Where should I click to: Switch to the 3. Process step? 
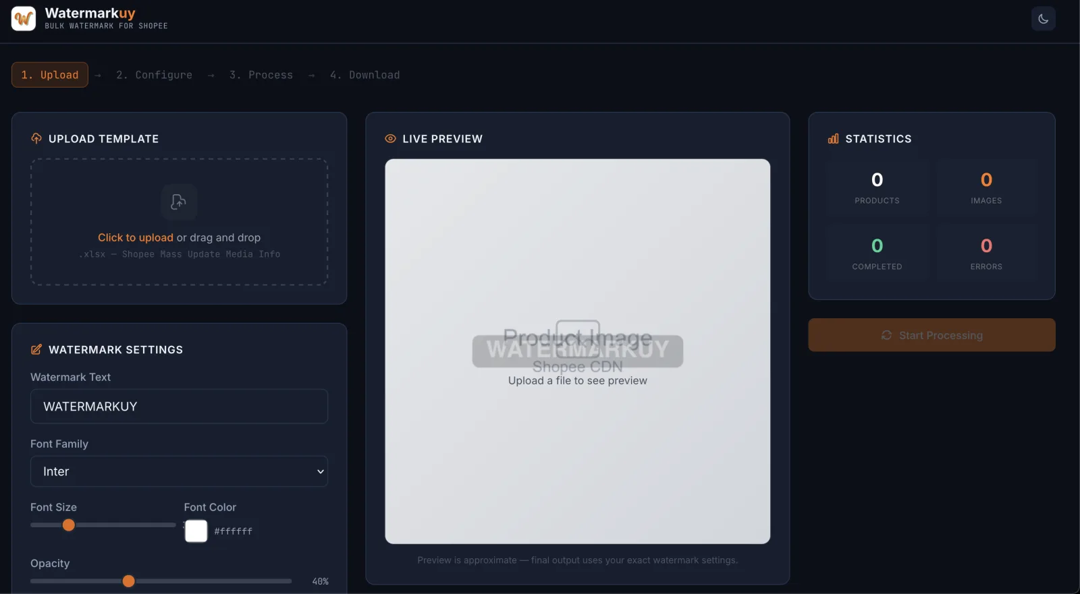261,75
